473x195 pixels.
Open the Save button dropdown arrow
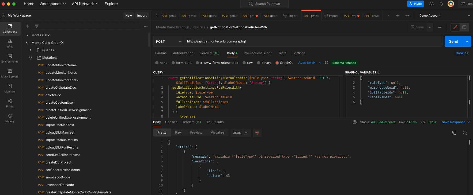point(430,27)
